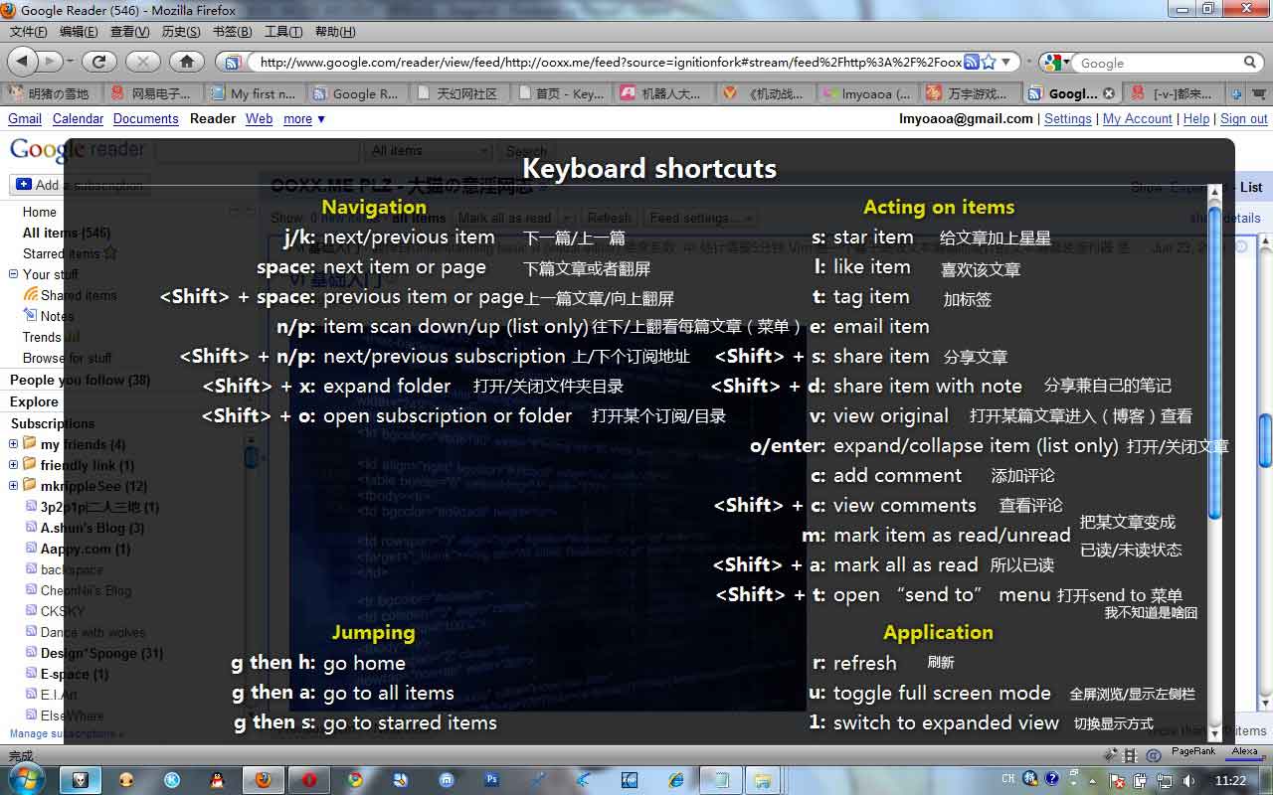
Task: Close the active Googl... tab with its X
Action: (x=1109, y=93)
